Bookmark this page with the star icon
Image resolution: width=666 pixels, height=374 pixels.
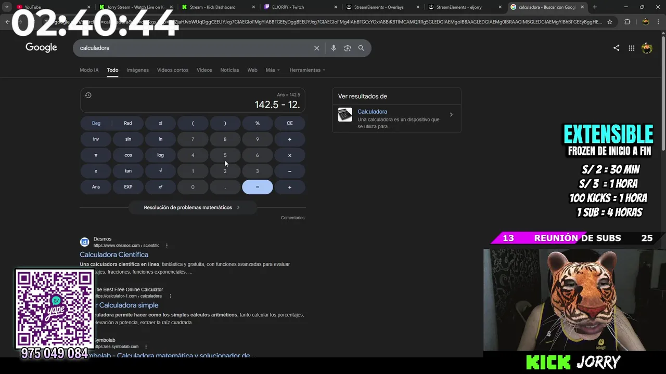click(610, 22)
